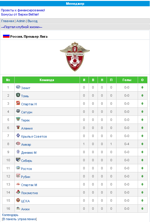Click the Рубин club logo icon
The height and width of the screenshot is (222, 150).
18,176
